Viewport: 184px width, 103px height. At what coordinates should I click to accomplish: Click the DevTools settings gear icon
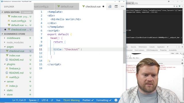(182, 63)
